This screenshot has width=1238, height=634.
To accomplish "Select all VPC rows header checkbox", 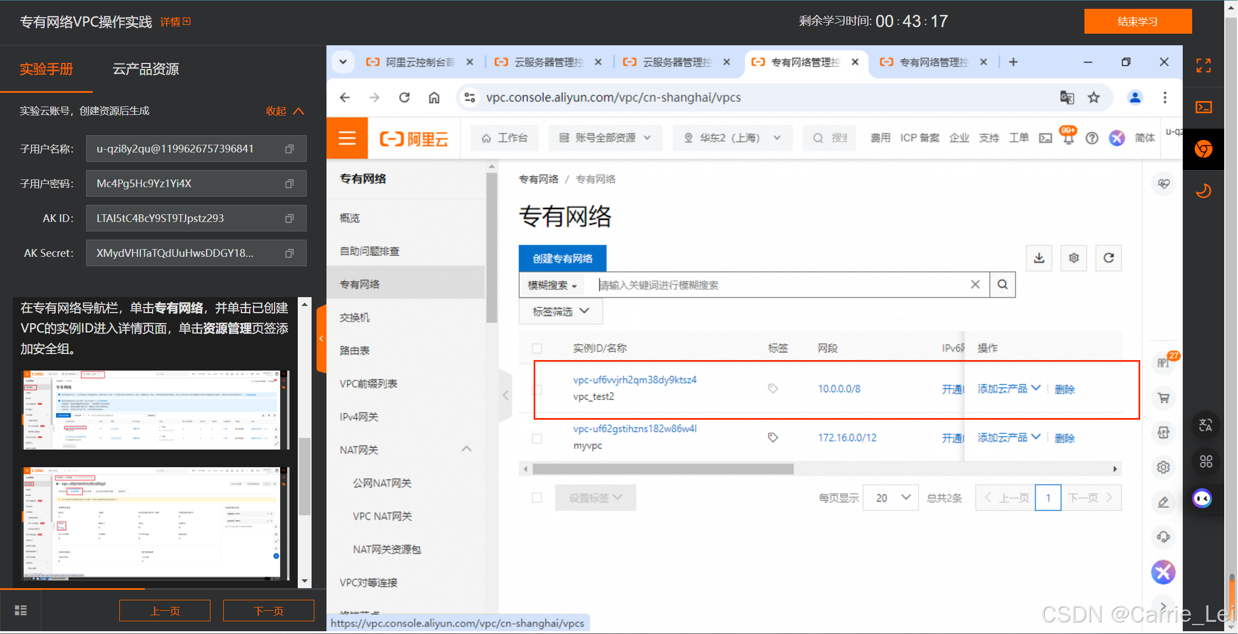I will coord(536,348).
